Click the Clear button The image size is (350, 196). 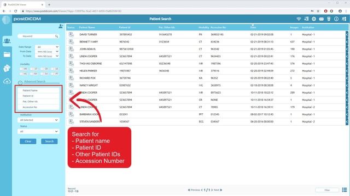28,142
